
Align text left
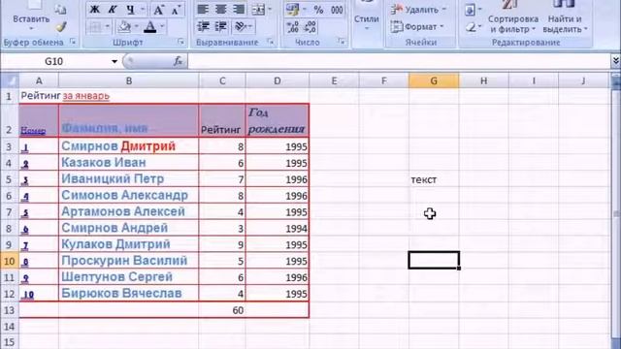point(203,10)
